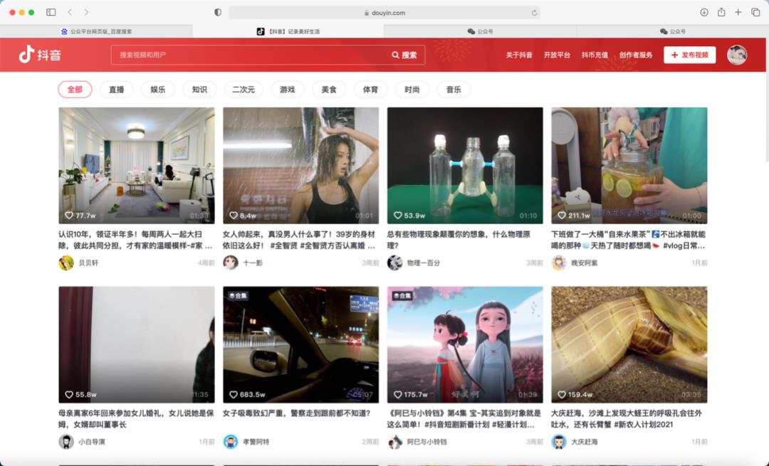Switch to the 公众平台网页版_百度搜索 tab
Image resolution: width=769 pixels, height=466 pixels.
(x=97, y=31)
